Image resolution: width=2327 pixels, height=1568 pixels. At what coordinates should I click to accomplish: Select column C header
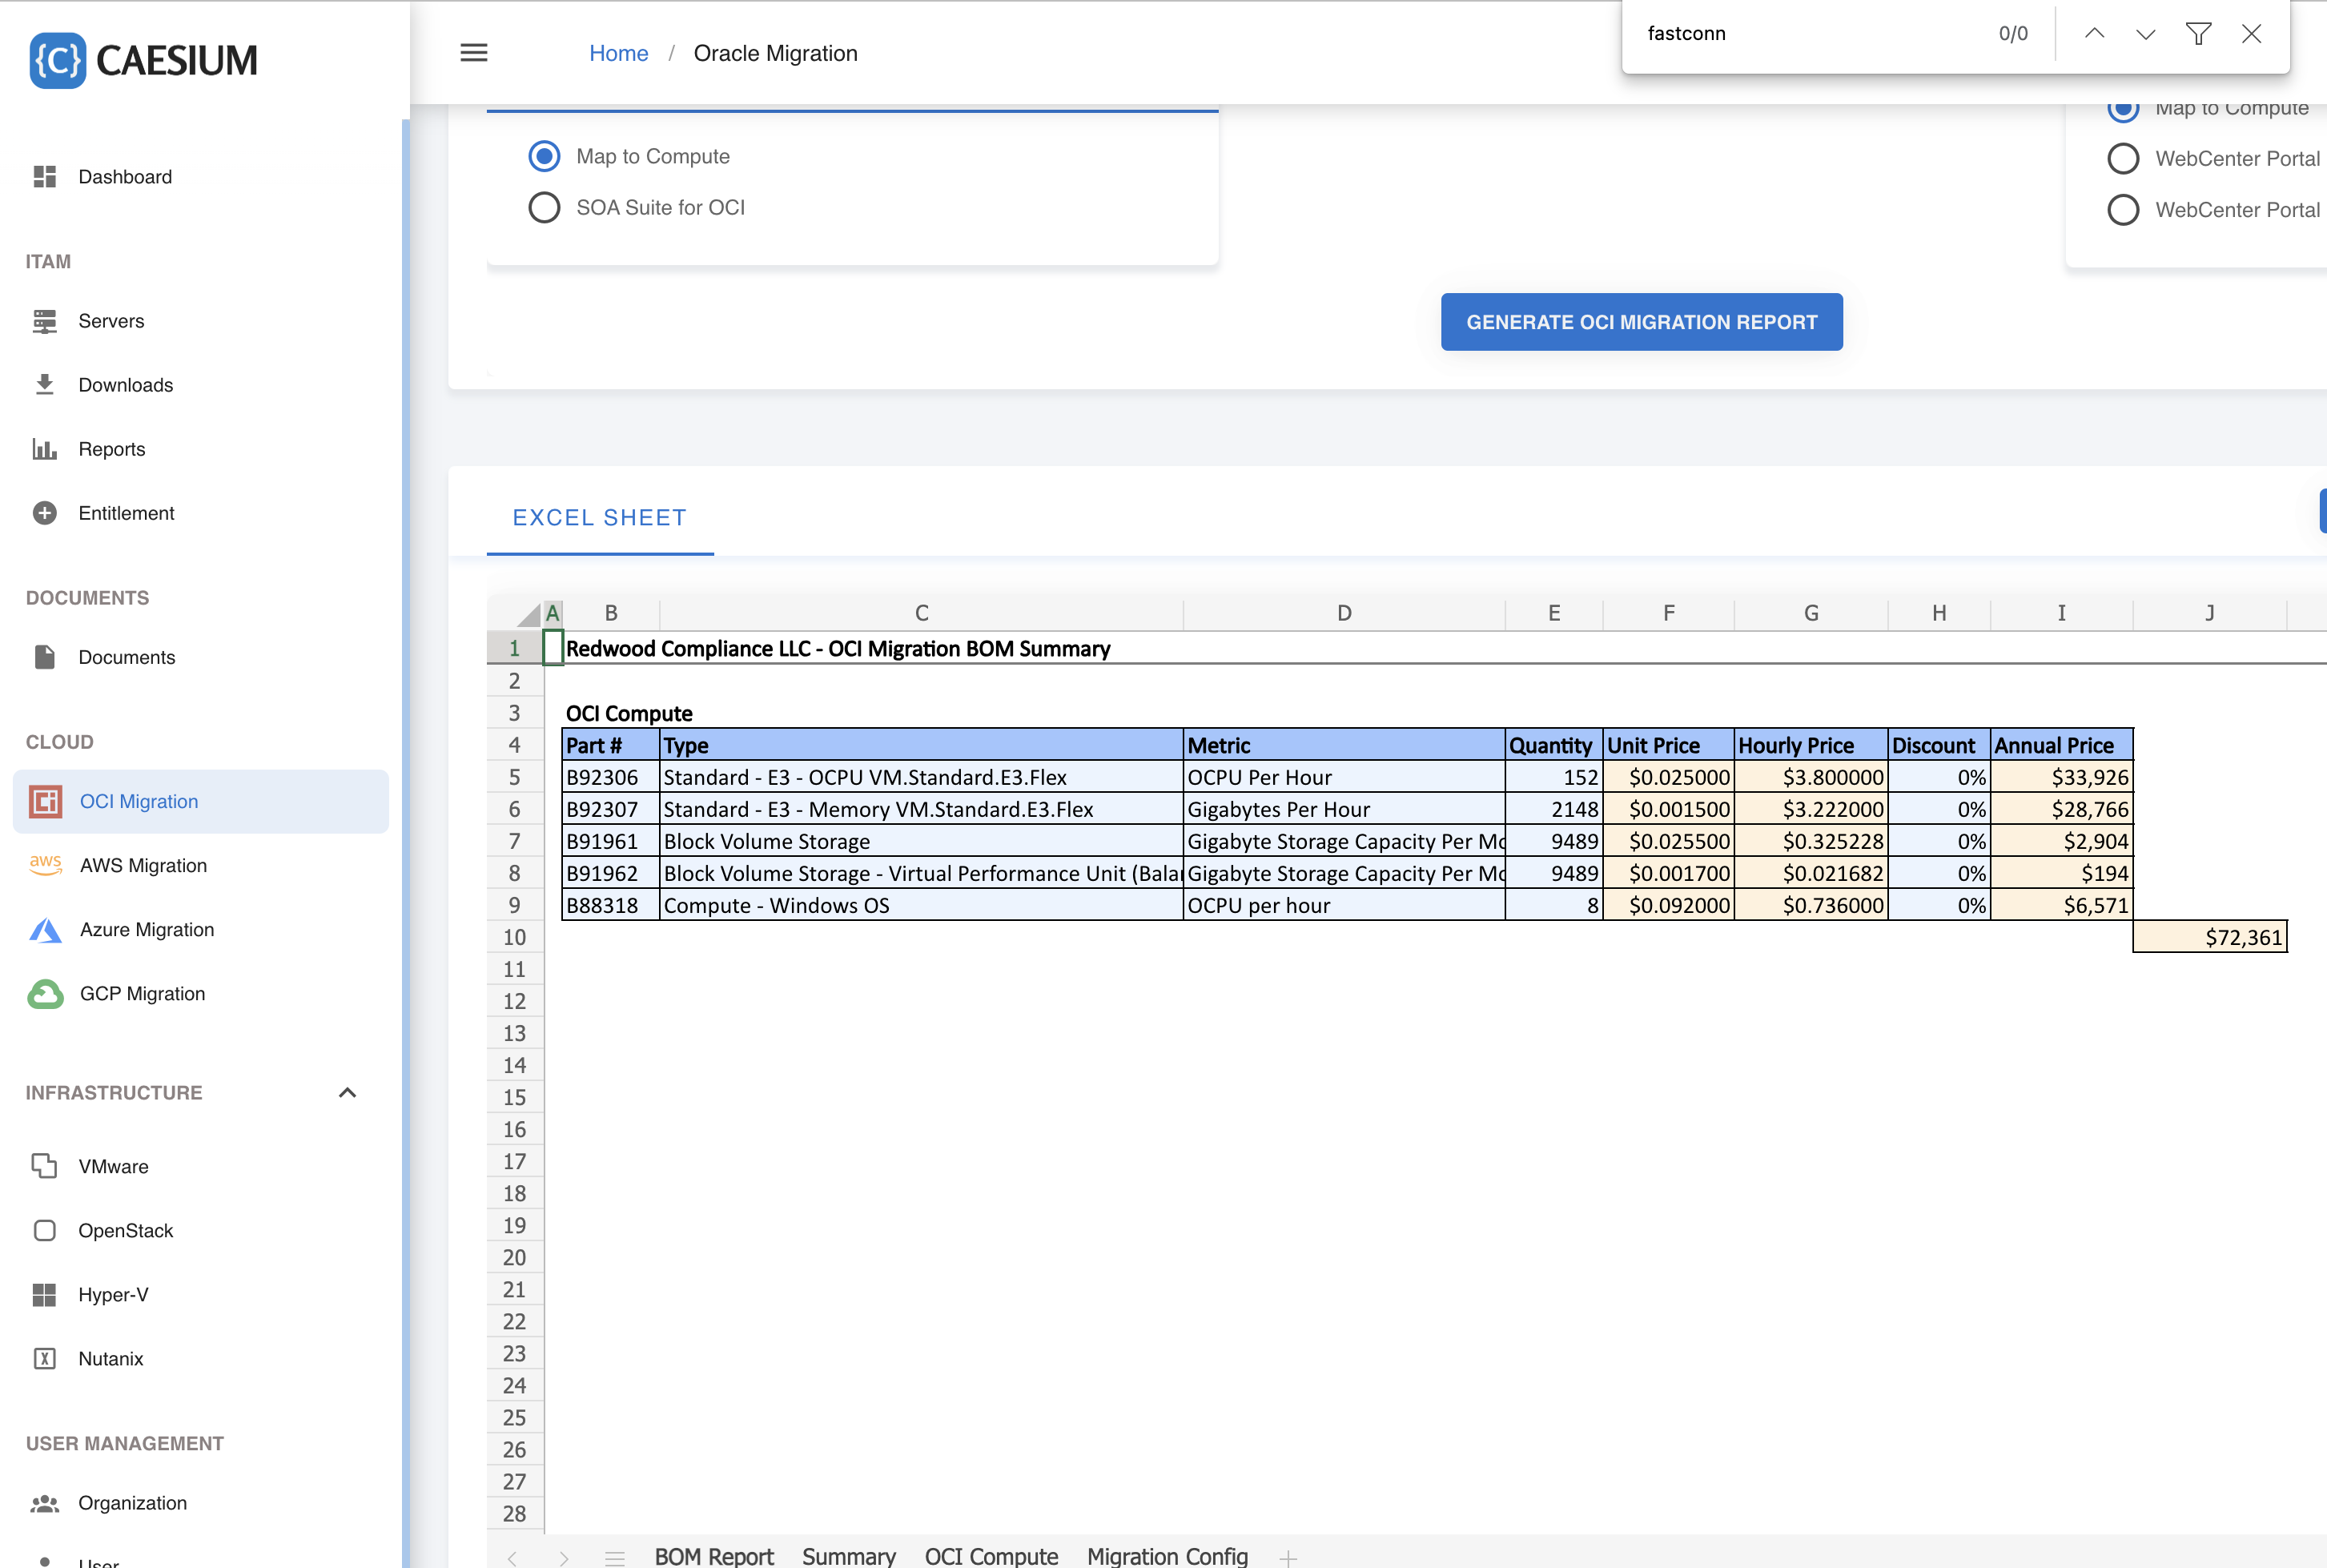click(x=921, y=613)
